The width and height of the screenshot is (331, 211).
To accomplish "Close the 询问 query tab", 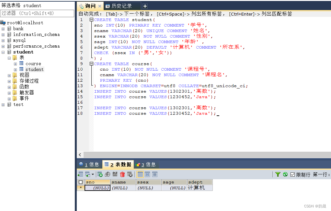I will [x=100, y=6].
